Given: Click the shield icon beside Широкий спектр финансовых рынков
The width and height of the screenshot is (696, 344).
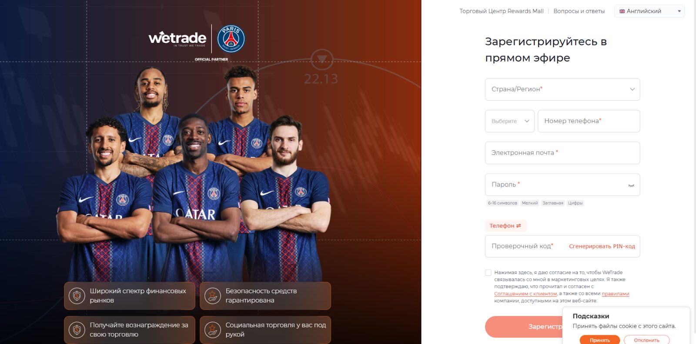Looking at the screenshot, I should click(77, 296).
